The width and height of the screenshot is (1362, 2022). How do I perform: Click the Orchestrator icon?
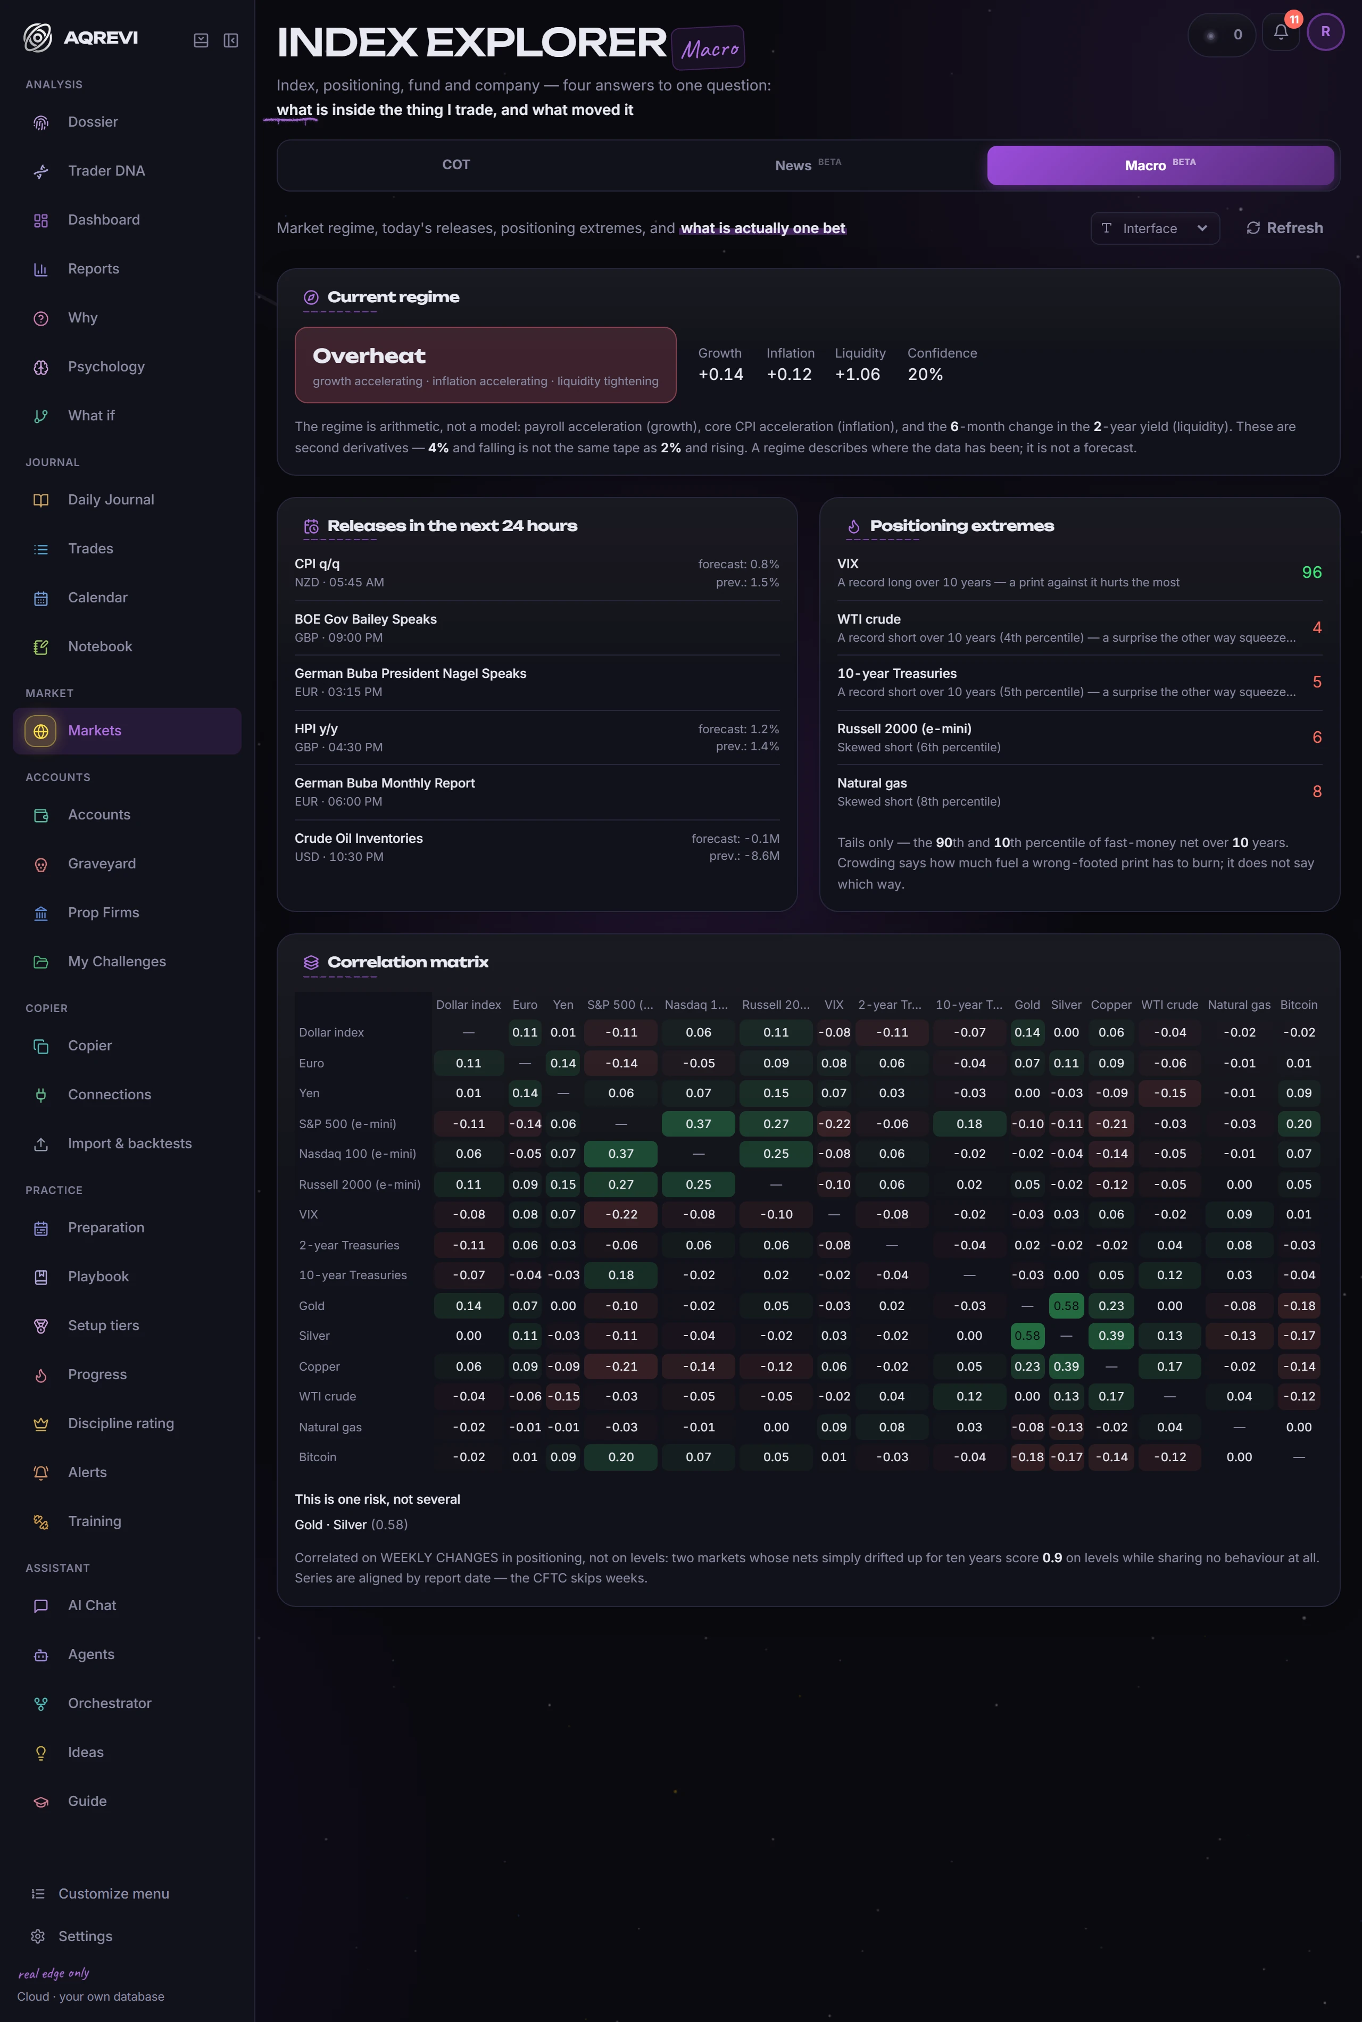(41, 1704)
